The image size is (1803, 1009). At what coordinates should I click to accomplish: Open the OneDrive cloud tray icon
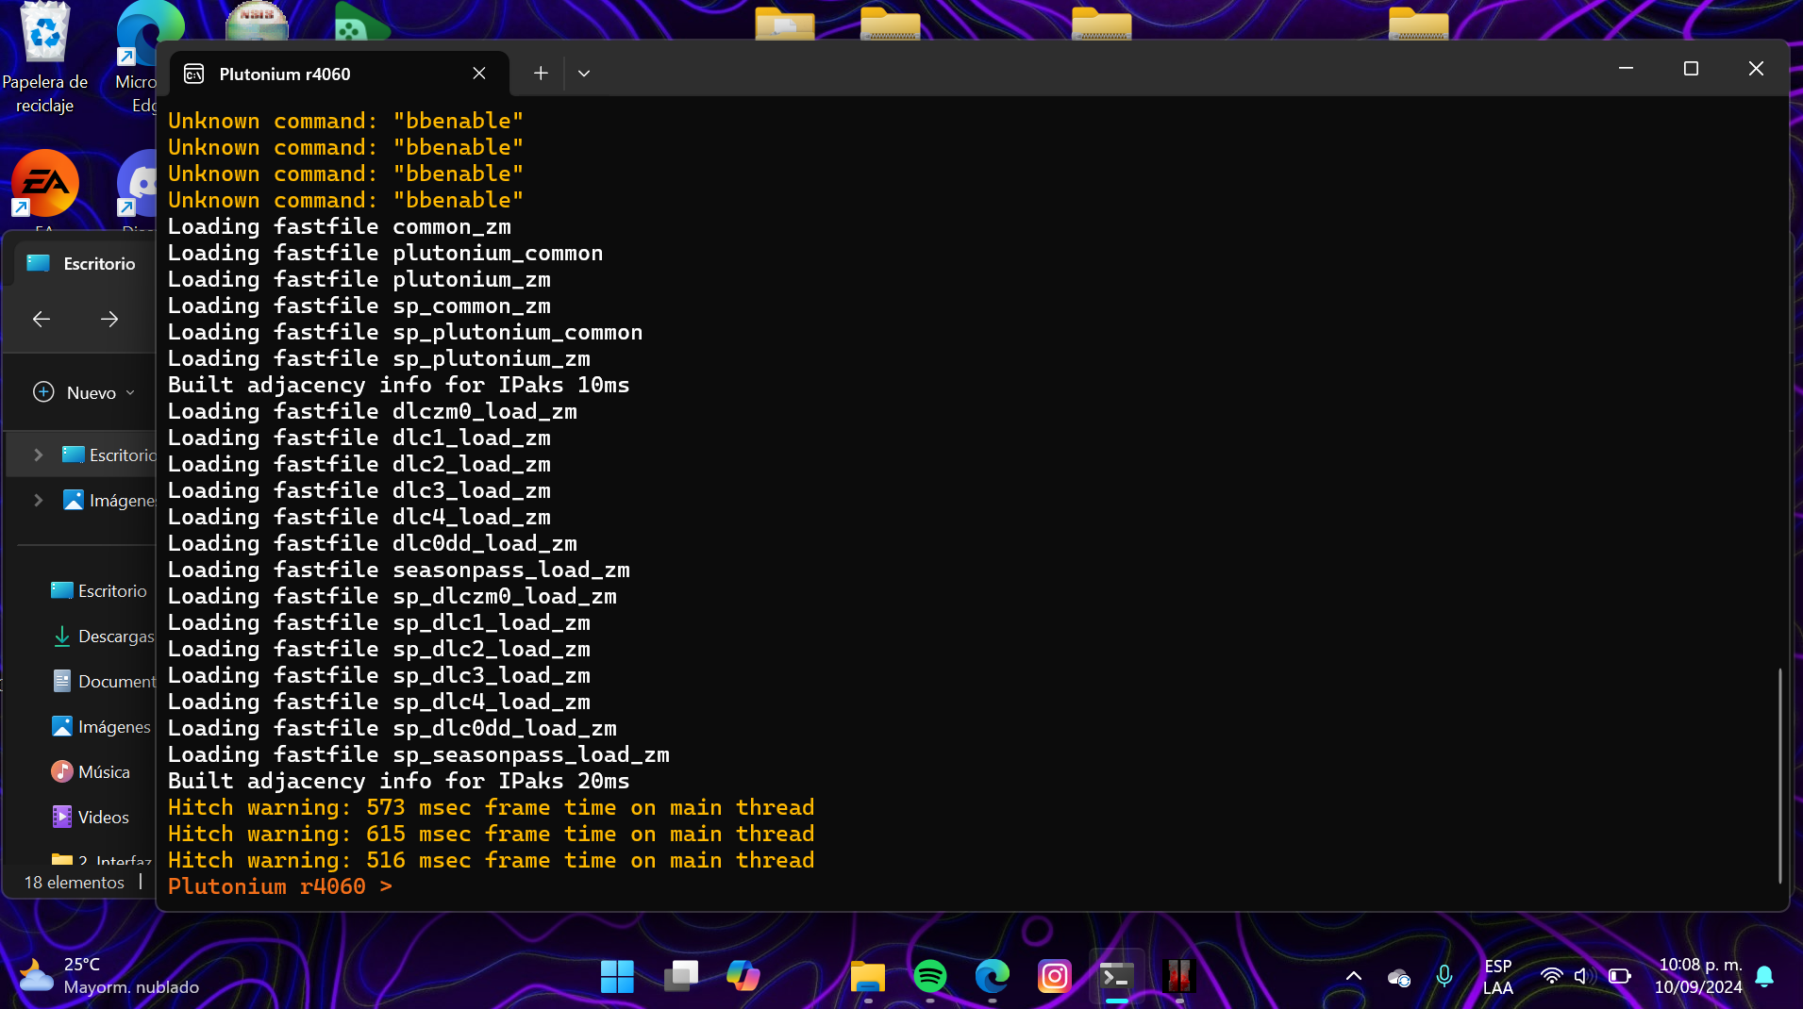[1399, 977]
